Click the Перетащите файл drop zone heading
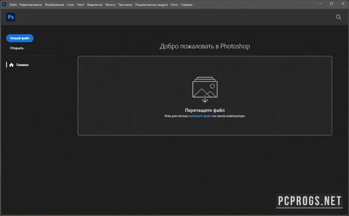The image size is (349, 216). pos(205,110)
